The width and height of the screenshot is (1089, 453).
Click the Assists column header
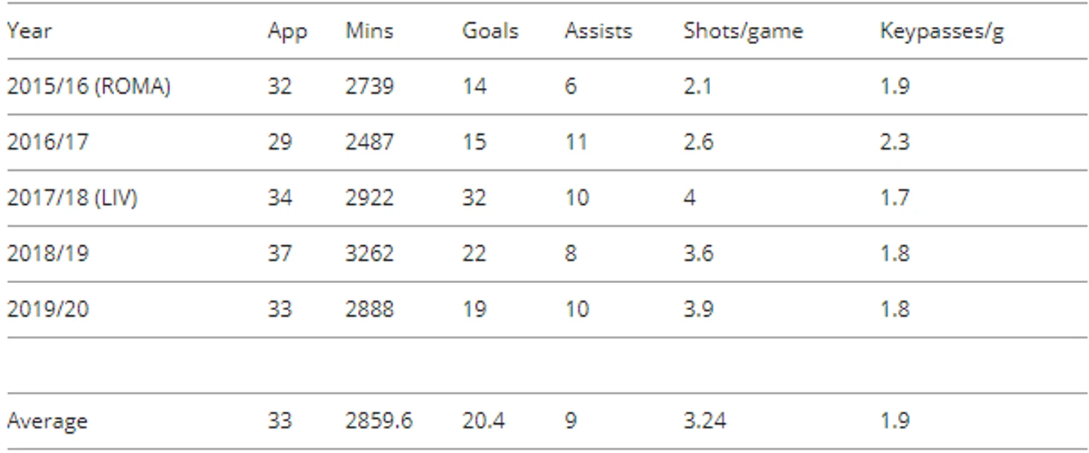click(x=598, y=31)
